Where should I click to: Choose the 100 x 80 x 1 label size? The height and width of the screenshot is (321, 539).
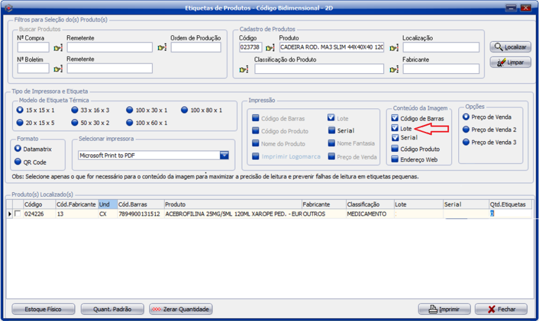[184, 110]
